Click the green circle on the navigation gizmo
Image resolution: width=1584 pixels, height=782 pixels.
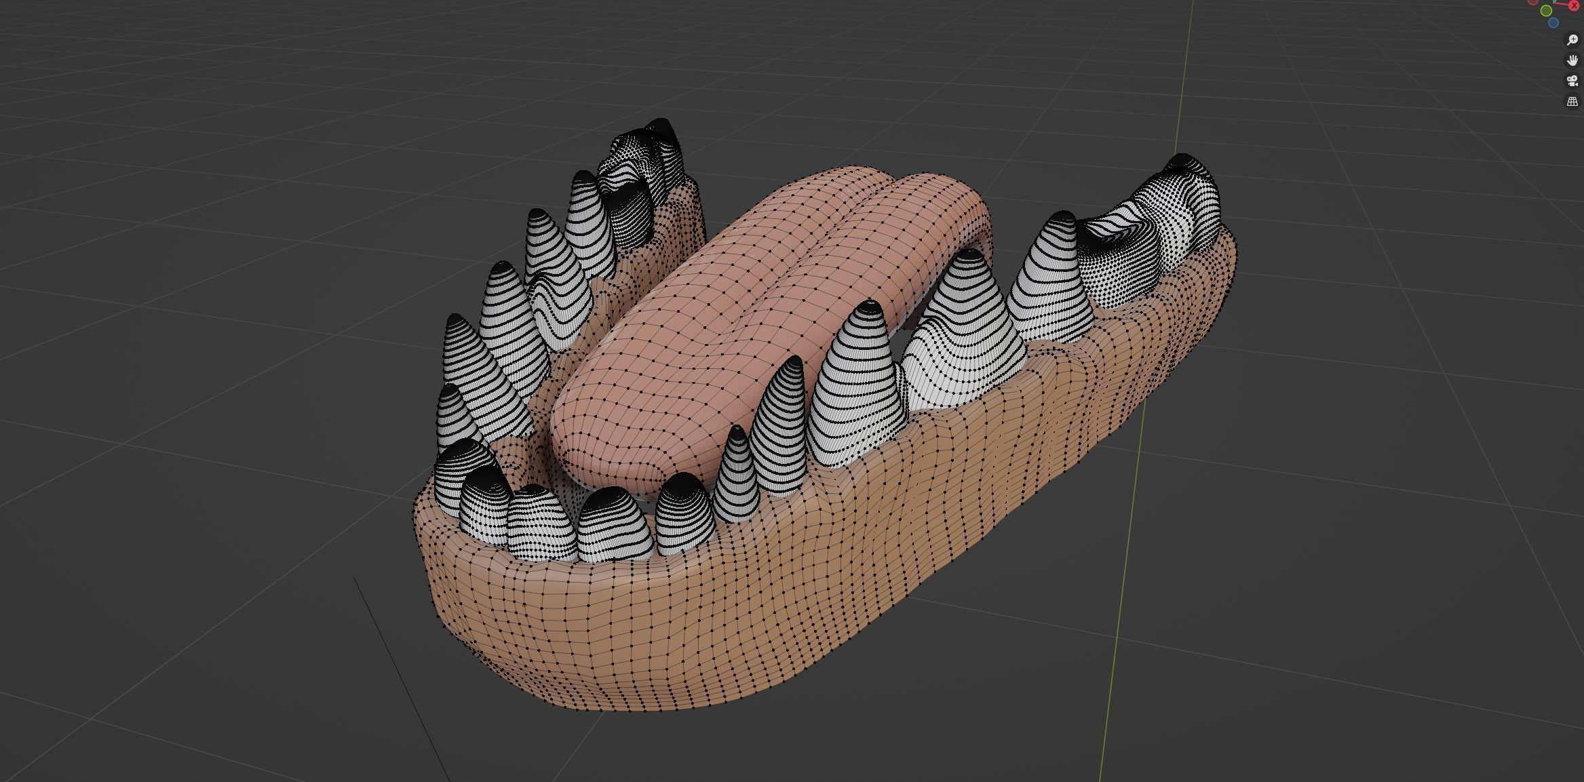tap(1546, 11)
